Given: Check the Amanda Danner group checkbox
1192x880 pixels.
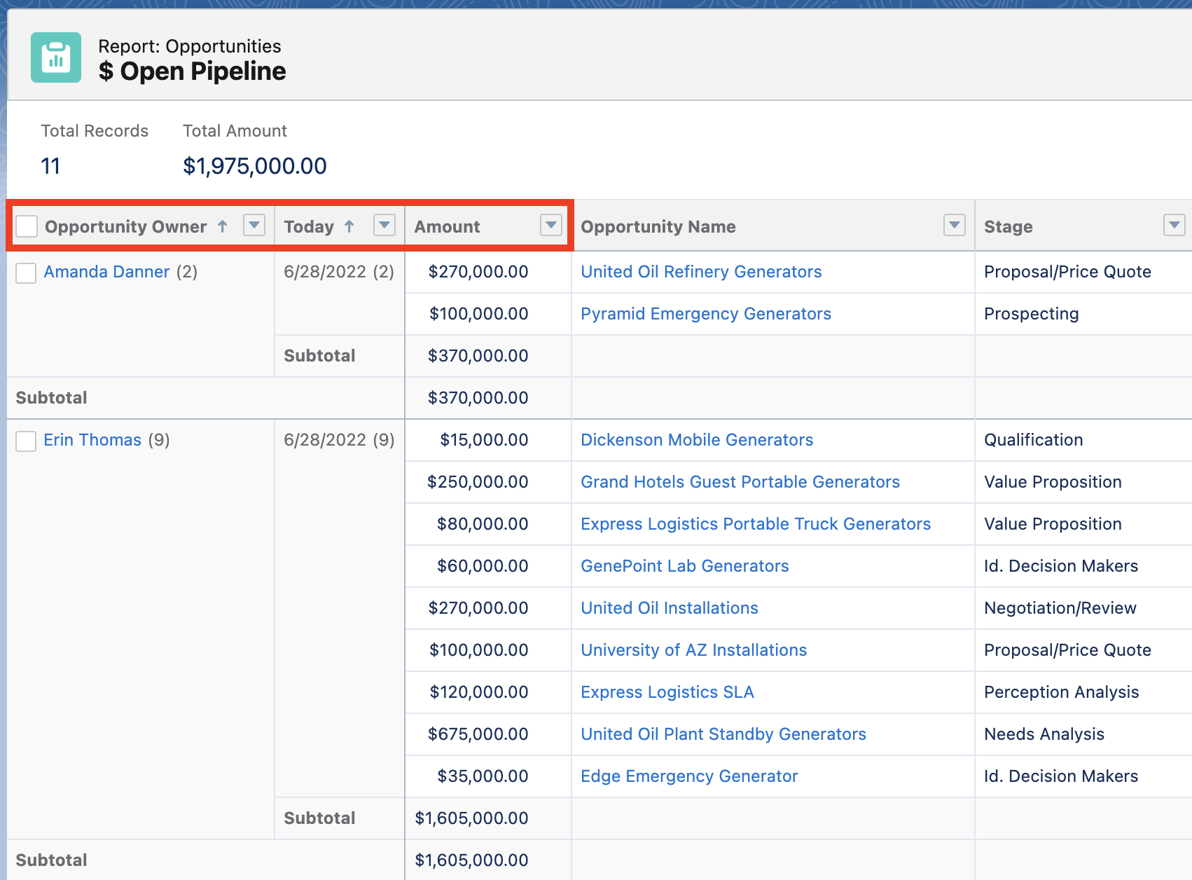Looking at the screenshot, I should point(26,273).
